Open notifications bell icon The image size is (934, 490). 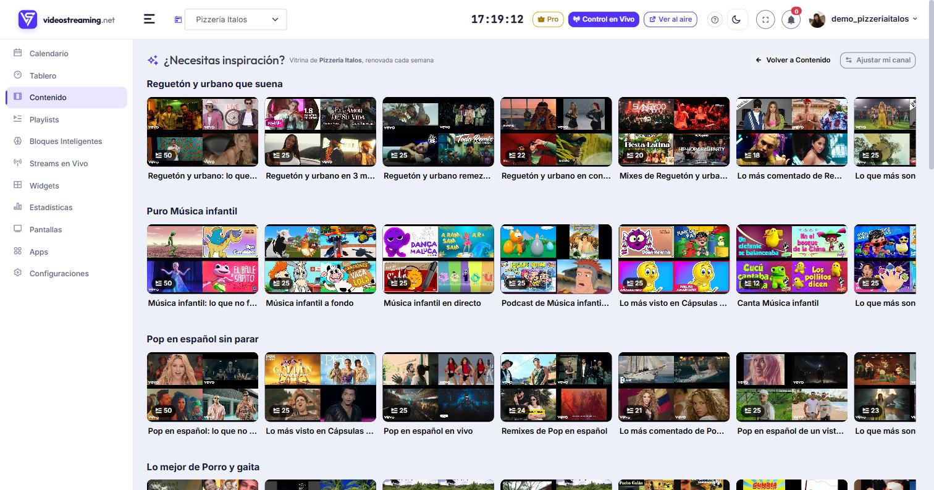791,20
